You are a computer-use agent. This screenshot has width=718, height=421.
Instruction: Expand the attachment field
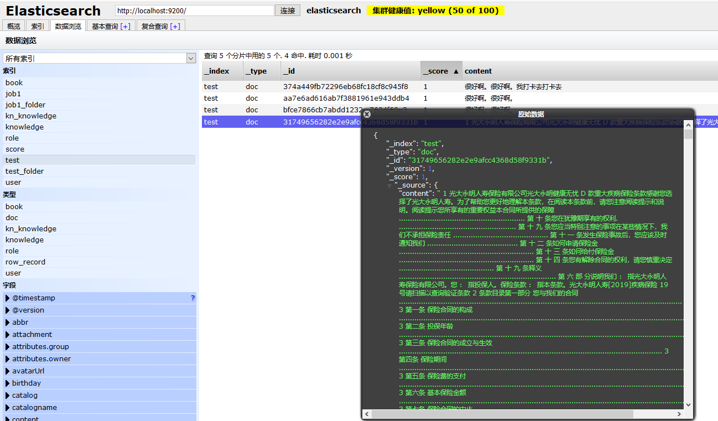(x=7, y=334)
